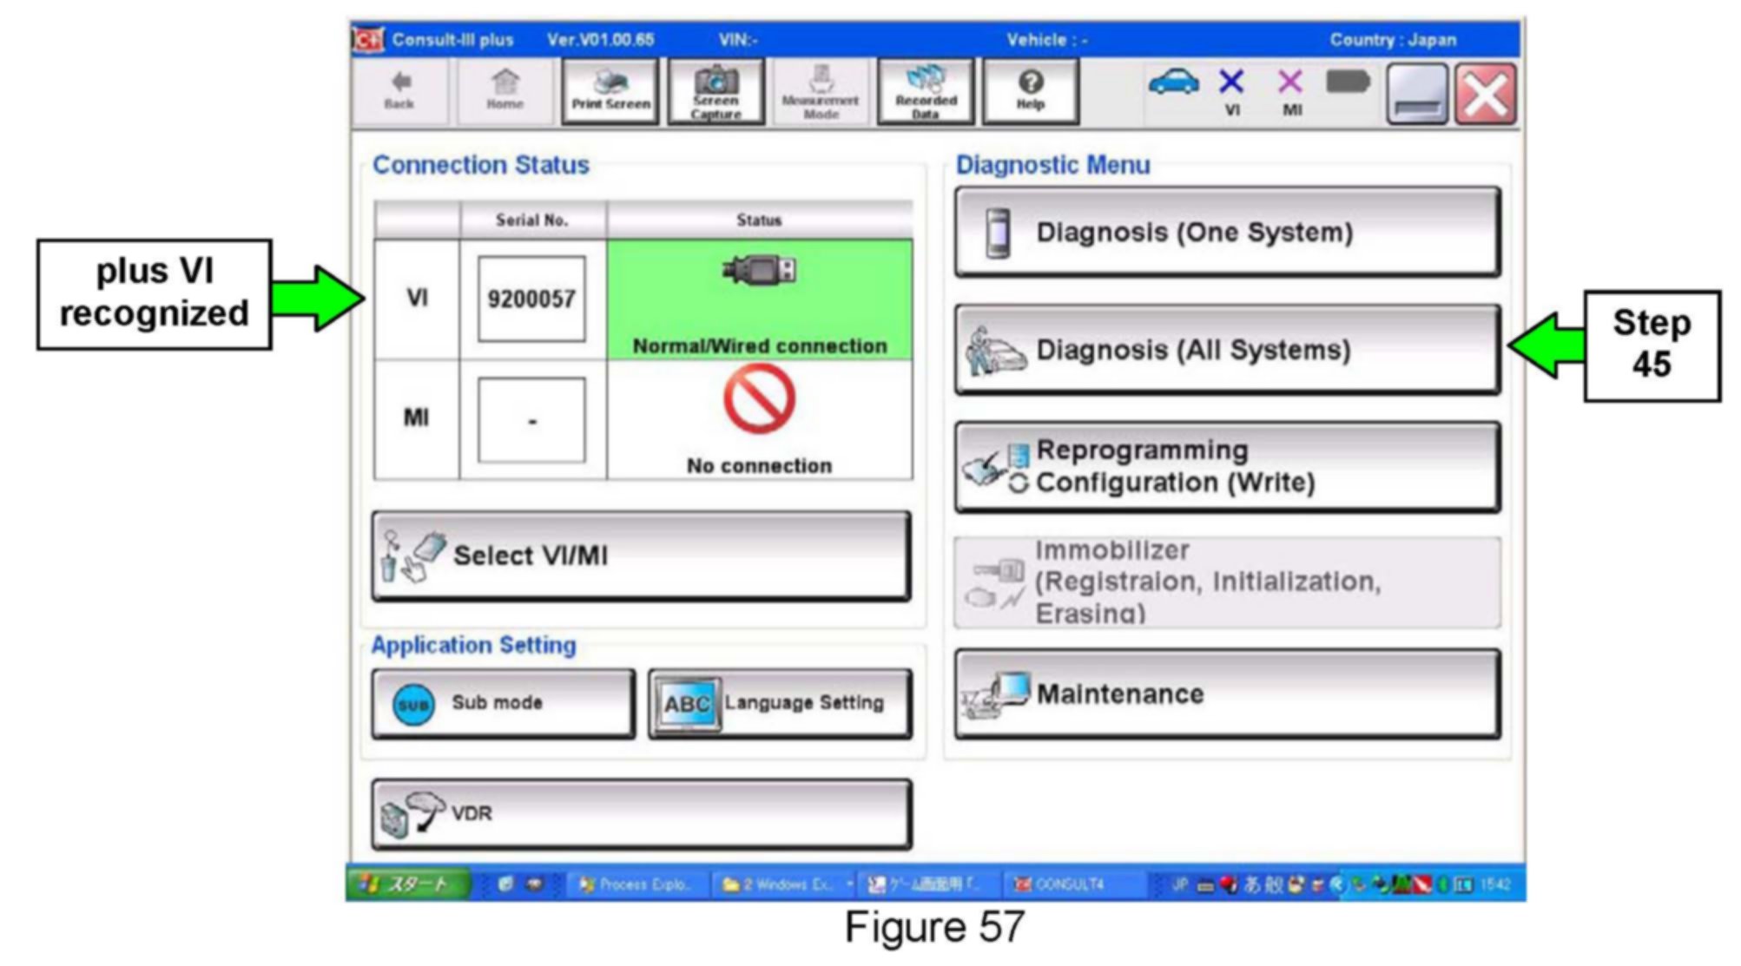This screenshot has width=1741, height=966.
Task: Open Diagnosis (One System)
Action: coord(1227,233)
